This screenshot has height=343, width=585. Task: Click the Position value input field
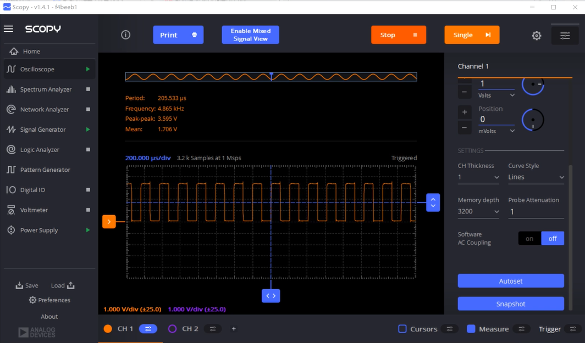496,119
